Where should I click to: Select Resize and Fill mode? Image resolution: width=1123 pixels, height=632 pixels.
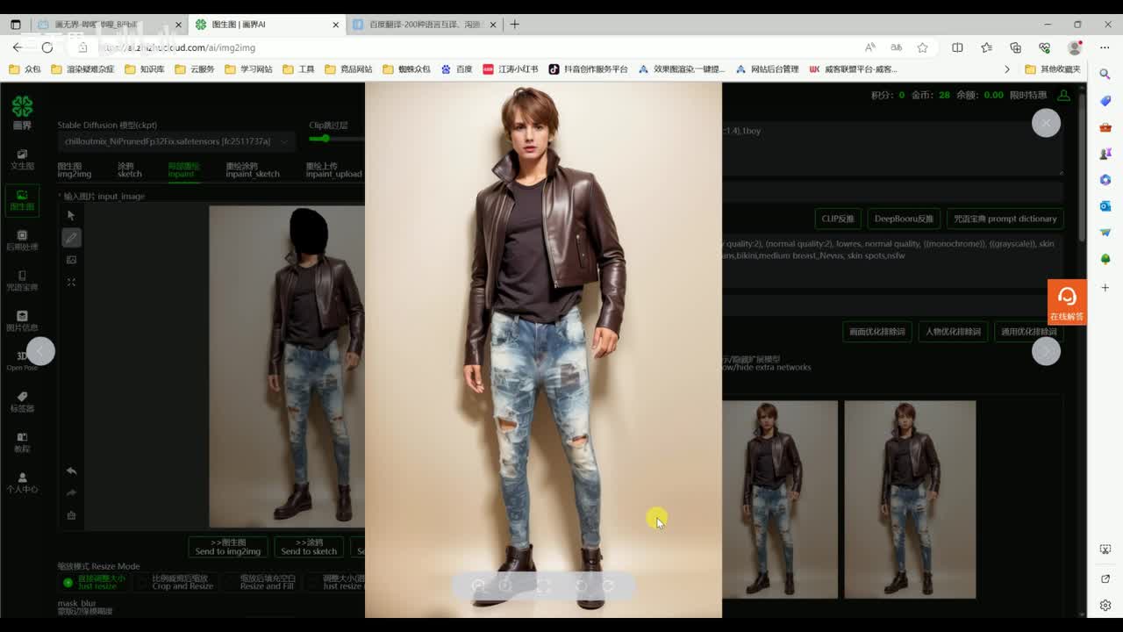[267, 582]
